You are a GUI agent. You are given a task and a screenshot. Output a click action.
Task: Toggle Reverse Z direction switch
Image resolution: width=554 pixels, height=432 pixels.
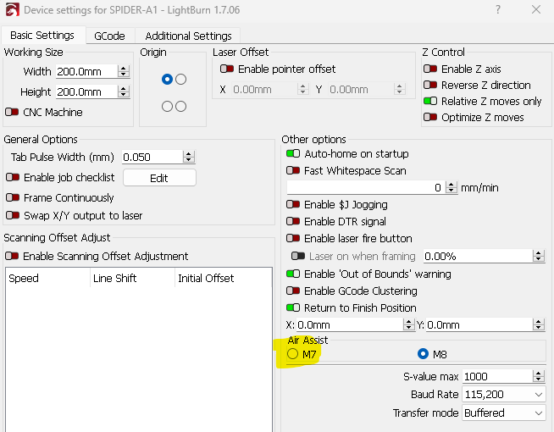[x=430, y=85]
